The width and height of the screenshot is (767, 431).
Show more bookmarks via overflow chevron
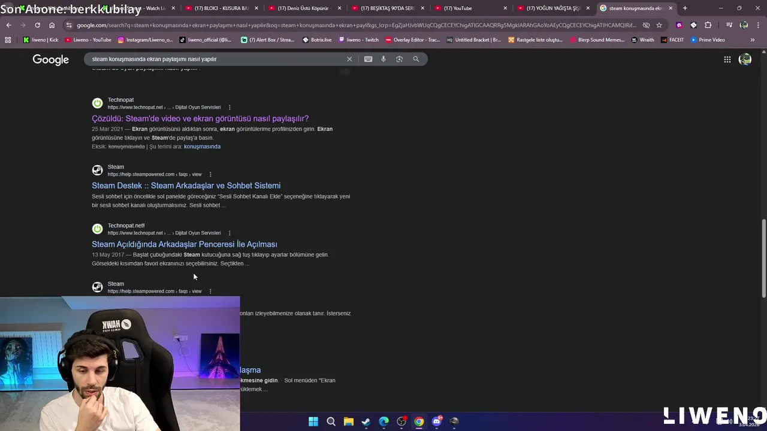coord(752,40)
